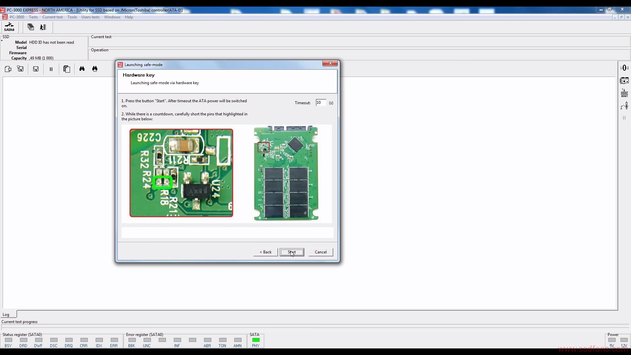Click the DRQ status register indicator
The width and height of the screenshot is (631, 355).
point(69,340)
